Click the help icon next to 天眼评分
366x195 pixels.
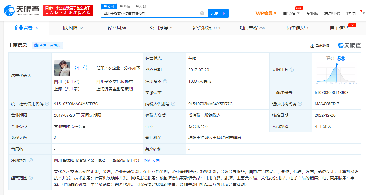[x=292, y=70]
